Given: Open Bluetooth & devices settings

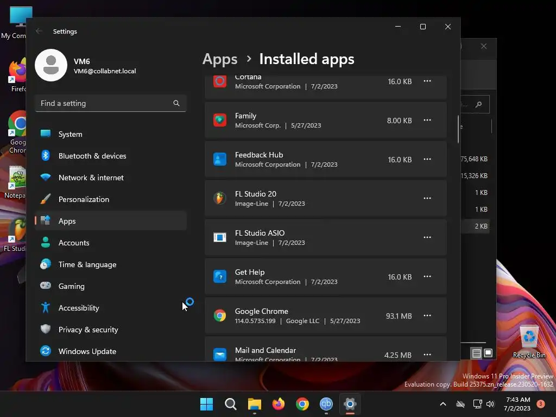Looking at the screenshot, I should click(x=111, y=156).
